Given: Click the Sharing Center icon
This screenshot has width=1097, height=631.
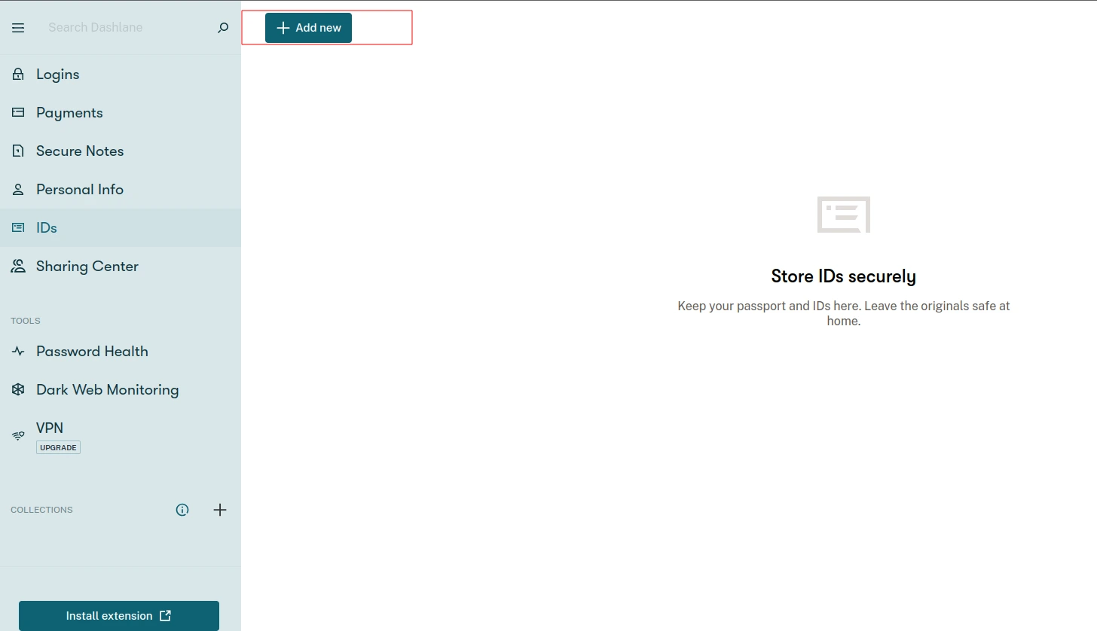Looking at the screenshot, I should pos(18,267).
